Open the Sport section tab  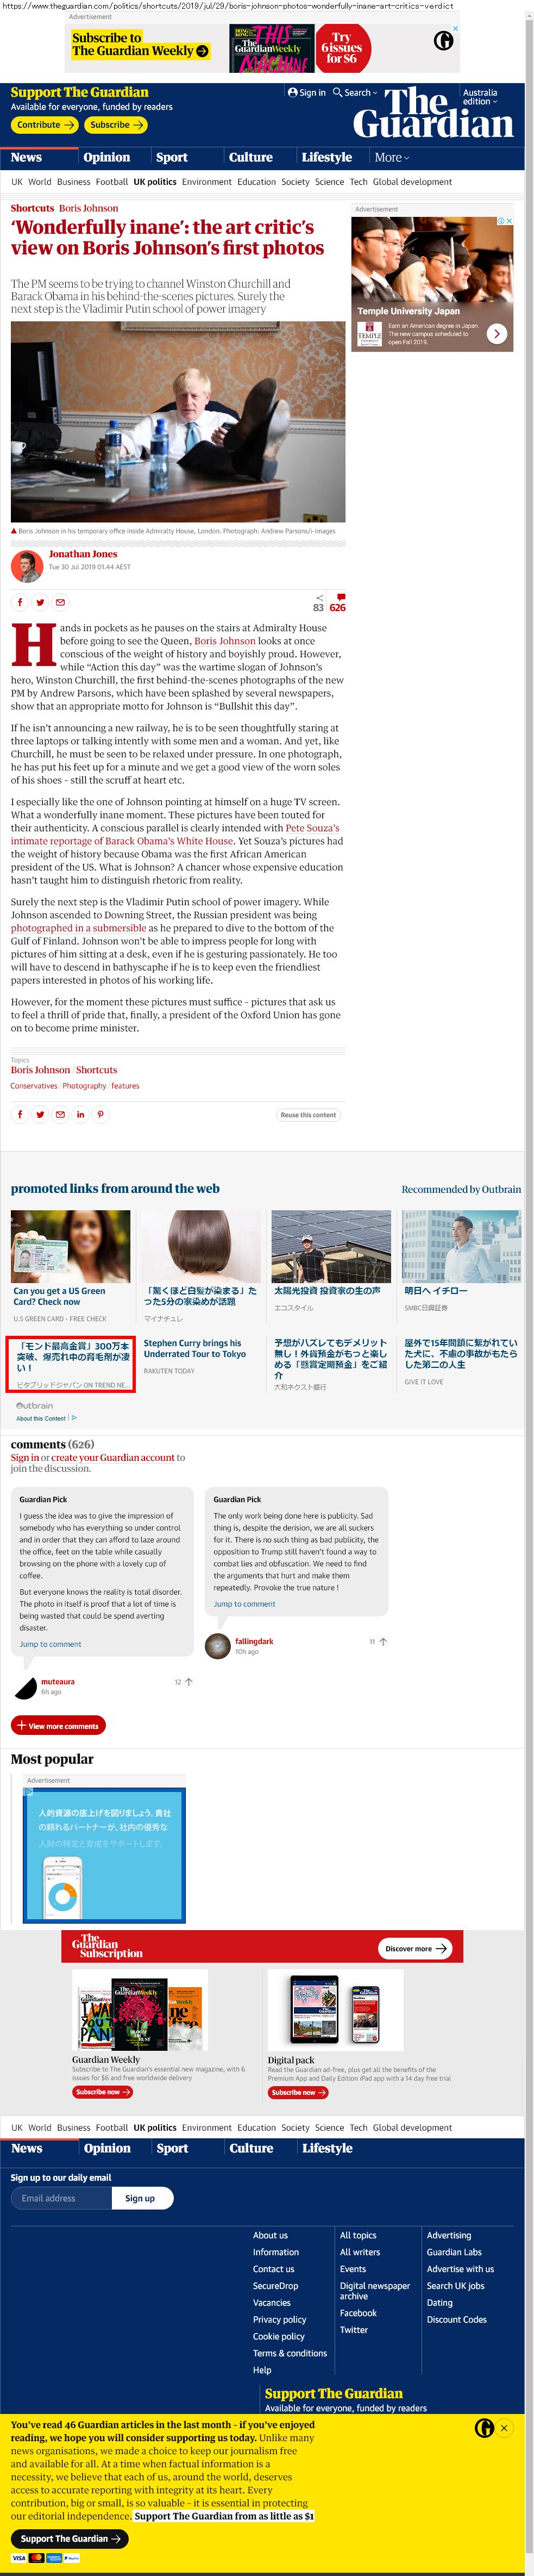(x=172, y=157)
